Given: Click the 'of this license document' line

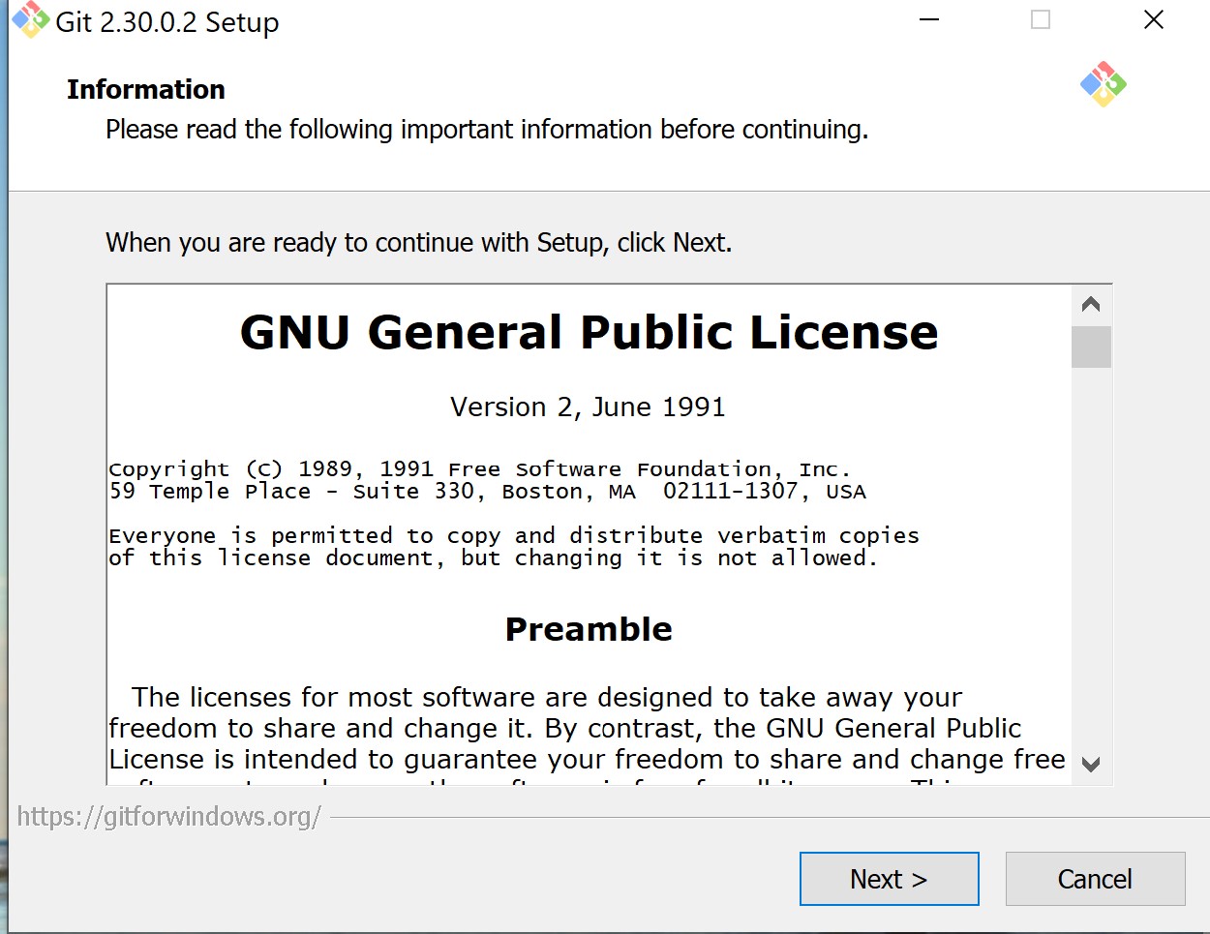Looking at the screenshot, I should [493, 558].
